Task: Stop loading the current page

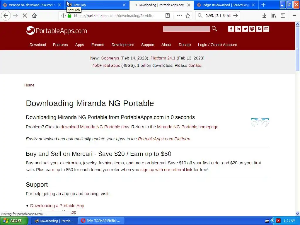Action: 25,16
